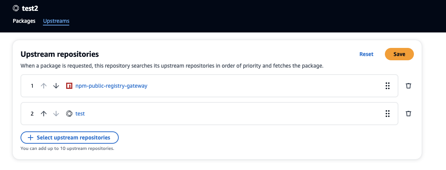Viewport: 446px width, 170px height.
Task: Move npm-public-registry-gateway down in priority
Action: coord(56,86)
